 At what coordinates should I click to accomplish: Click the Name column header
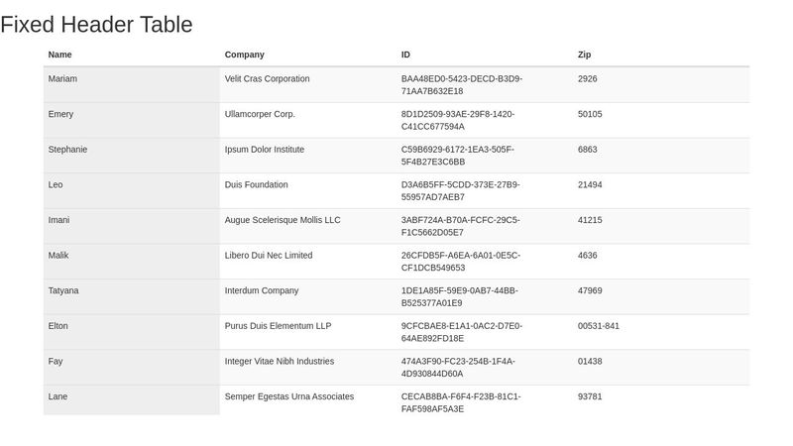(132, 55)
